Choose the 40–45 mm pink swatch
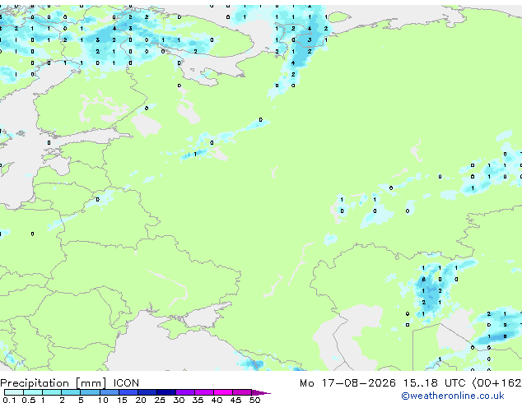The image size is (522, 403). point(223,392)
